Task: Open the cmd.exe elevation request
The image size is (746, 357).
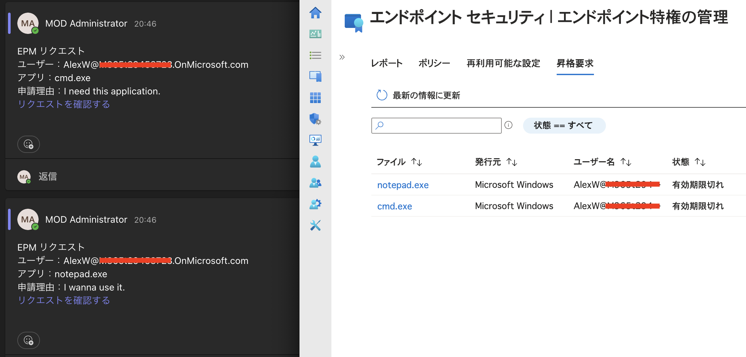Action: pyautogui.click(x=394, y=206)
